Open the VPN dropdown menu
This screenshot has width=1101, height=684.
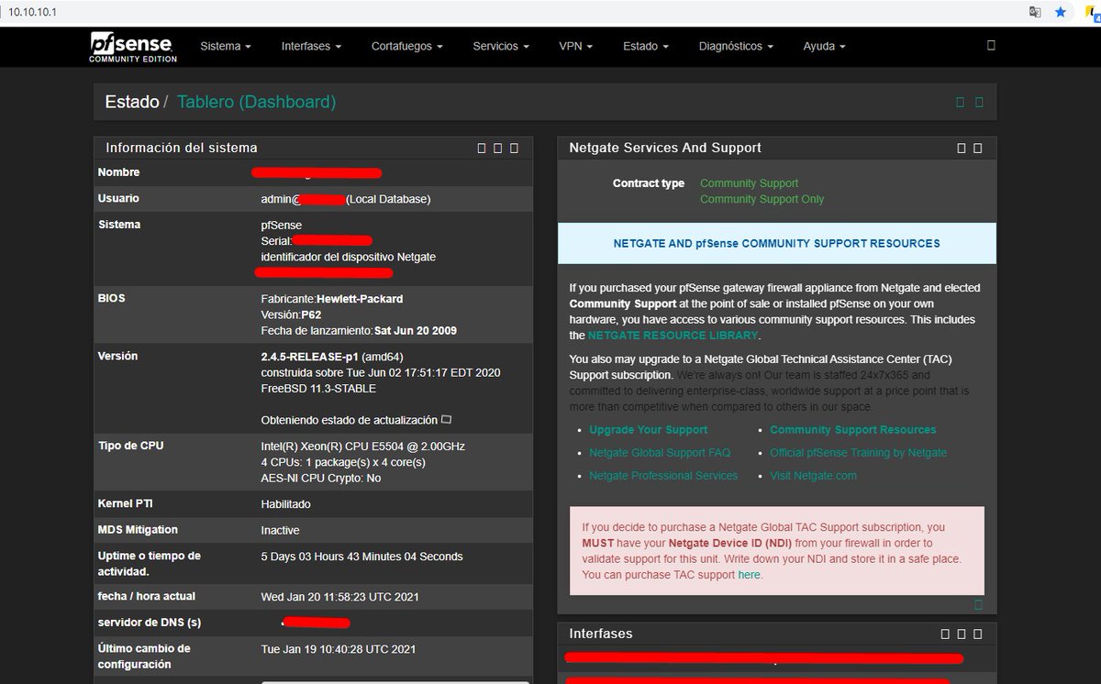point(575,46)
